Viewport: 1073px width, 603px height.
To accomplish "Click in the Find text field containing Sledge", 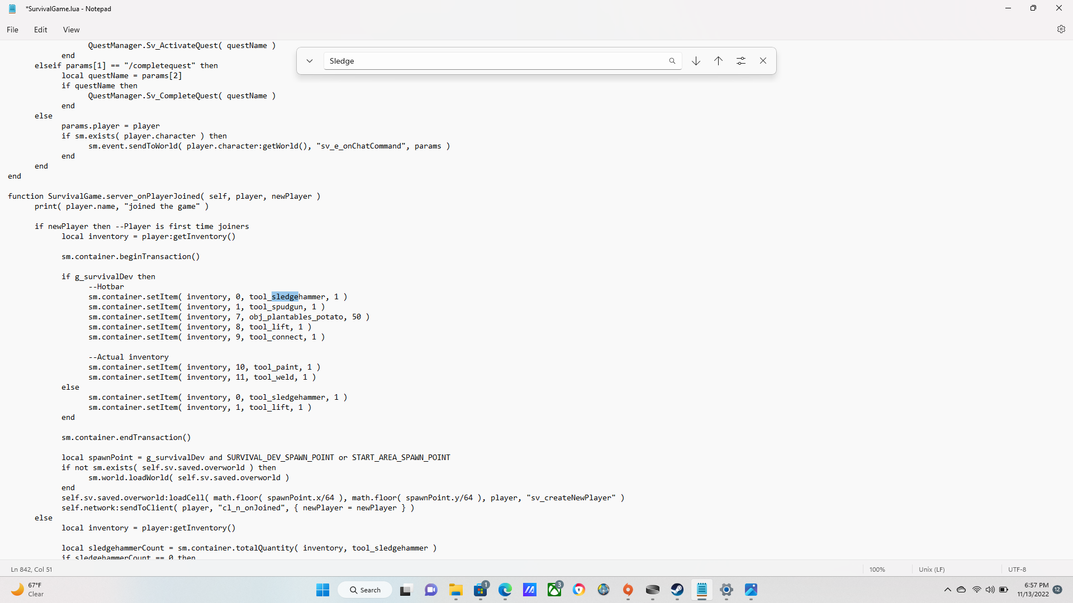I will click(492, 61).
